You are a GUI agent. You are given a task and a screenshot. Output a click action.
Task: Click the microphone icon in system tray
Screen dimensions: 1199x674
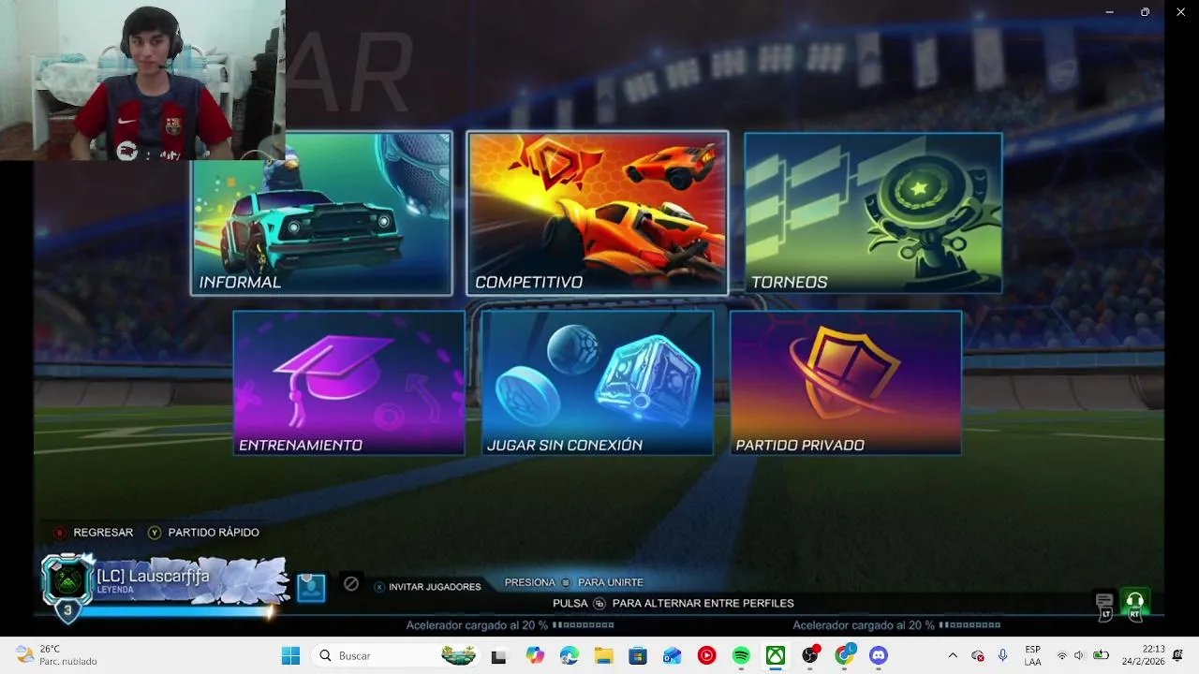tap(1003, 655)
